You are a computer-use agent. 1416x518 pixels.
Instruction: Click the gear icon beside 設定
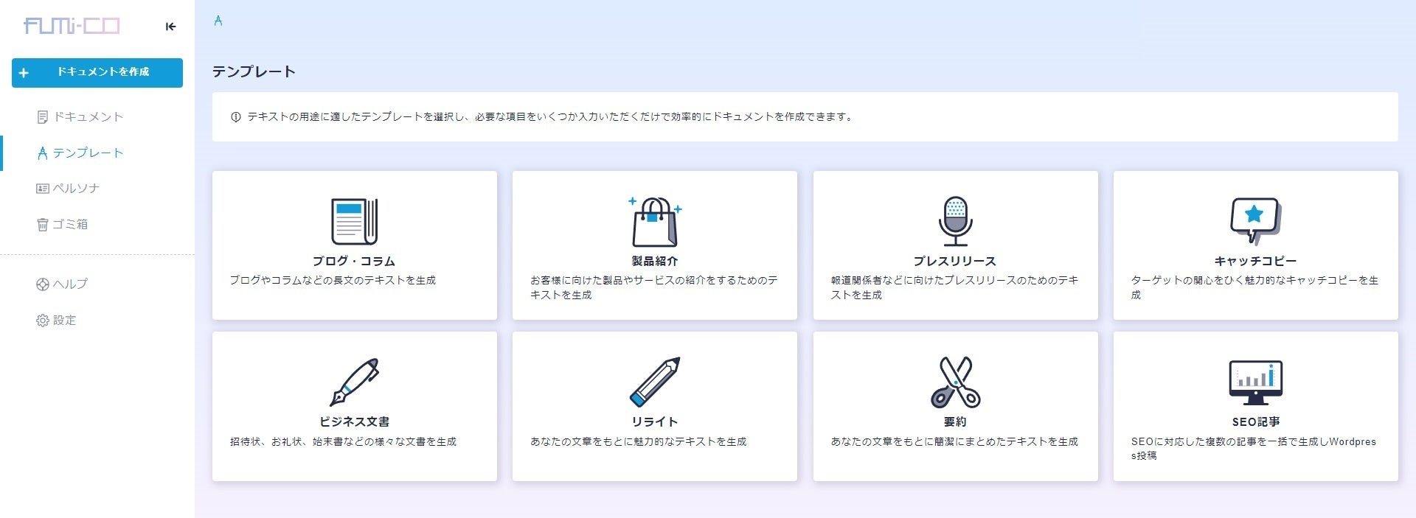(x=43, y=321)
